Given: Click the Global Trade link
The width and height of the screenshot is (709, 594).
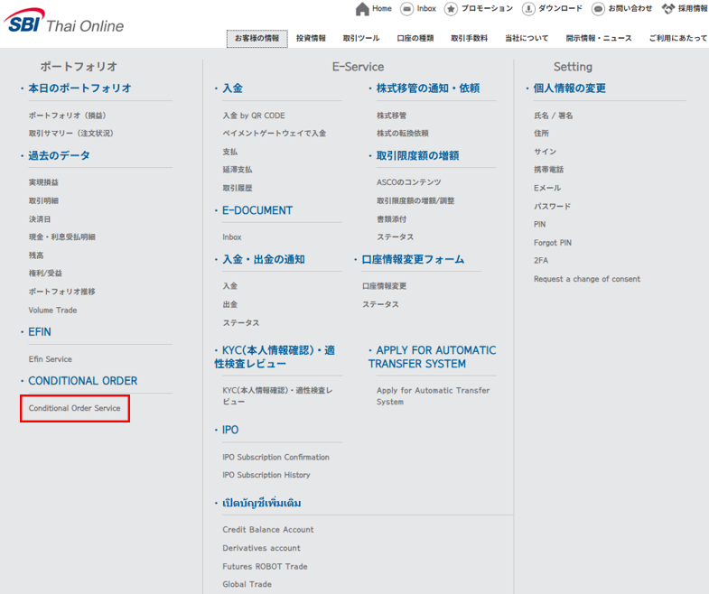Looking at the screenshot, I should (x=247, y=584).
